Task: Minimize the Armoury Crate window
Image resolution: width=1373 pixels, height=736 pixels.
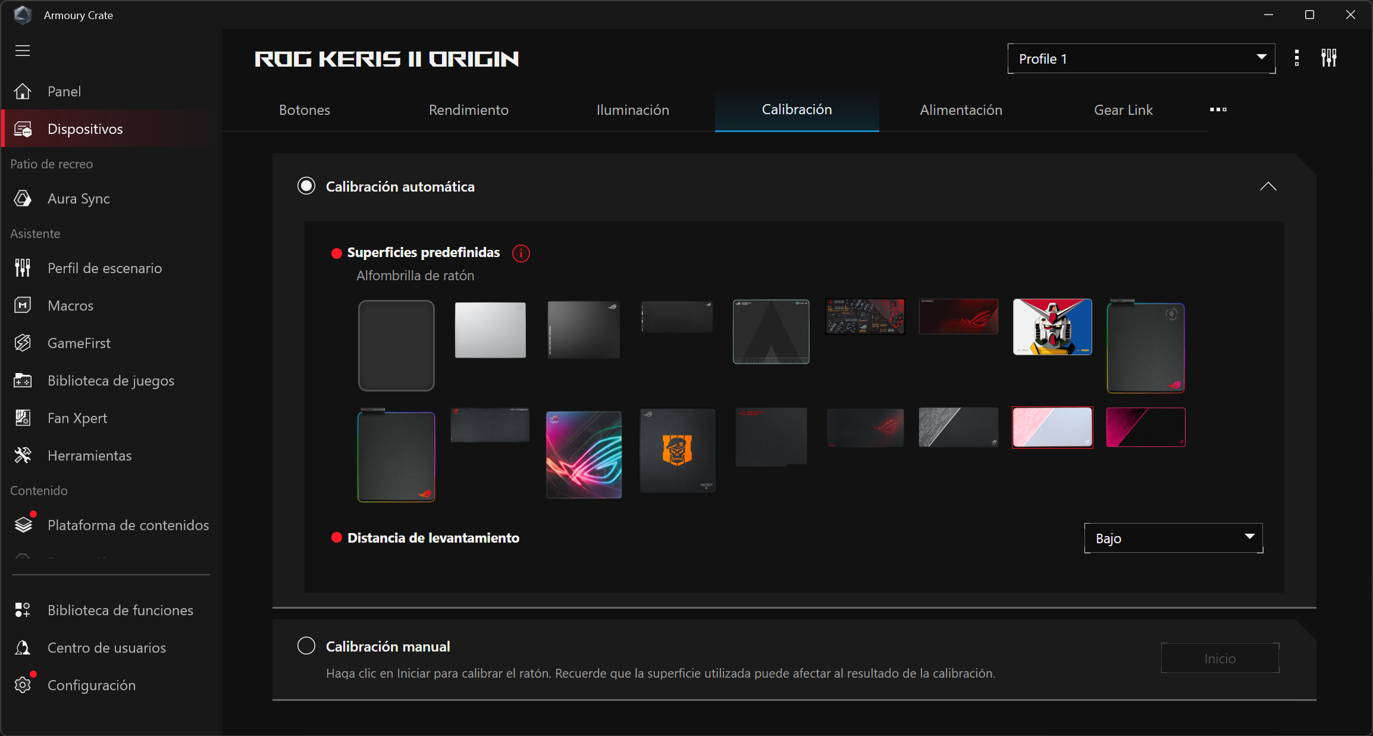Action: point(1269,15)
